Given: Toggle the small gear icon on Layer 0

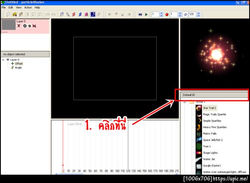Looking at the screenshot, I should (30, 26).
